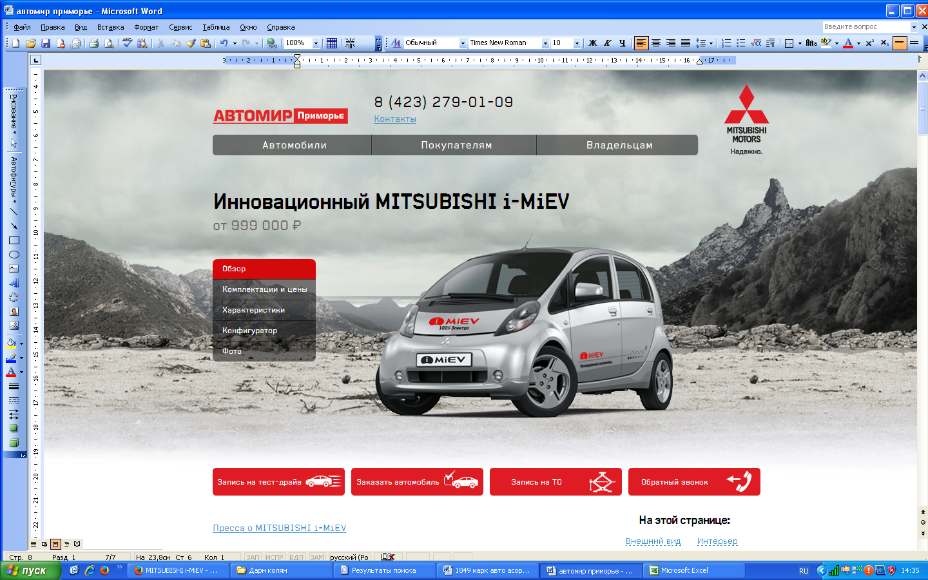Click the Запись на тест-драйв button
The image size is (928, 580).
(x=278, y=481)
